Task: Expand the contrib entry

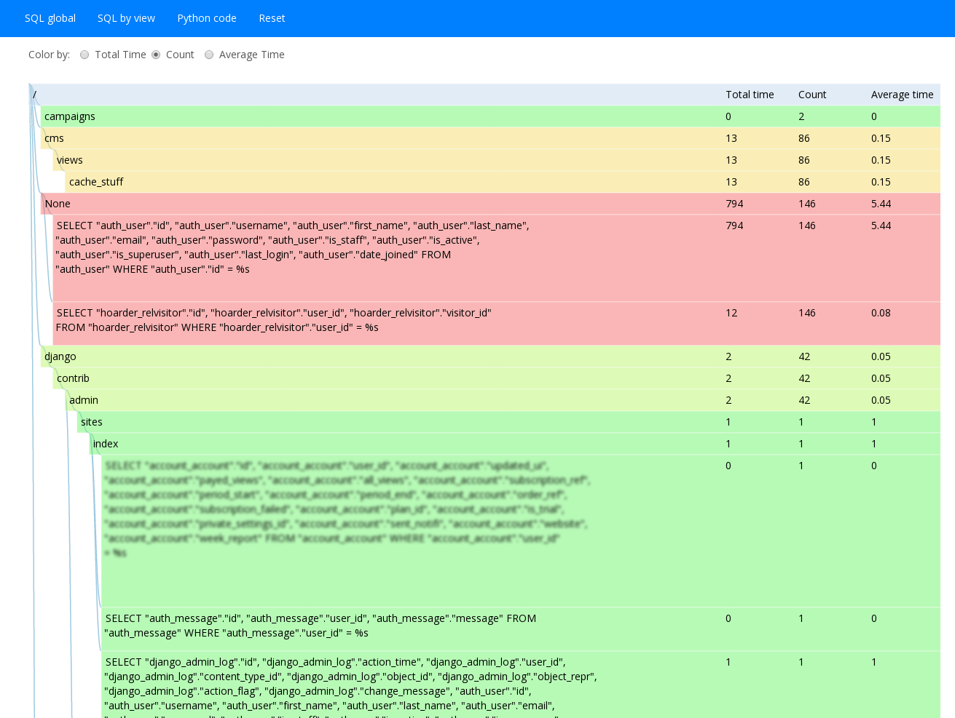Action: (73, 378)
